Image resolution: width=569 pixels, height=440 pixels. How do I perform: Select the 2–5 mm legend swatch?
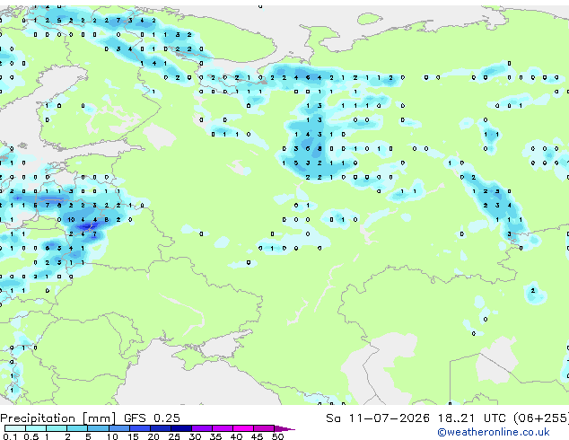click(x=77, y=428)
